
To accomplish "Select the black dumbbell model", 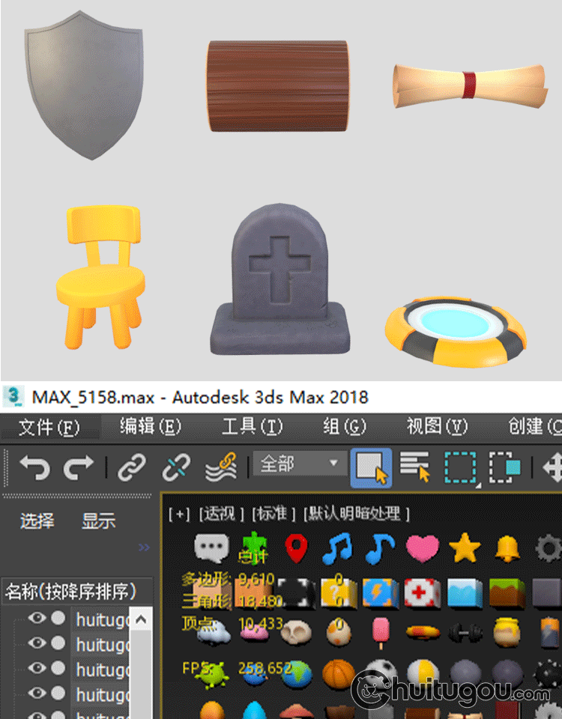I will pyautogui.click(x=465, y=634).
